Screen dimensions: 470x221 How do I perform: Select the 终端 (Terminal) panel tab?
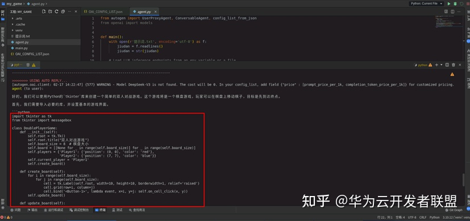[x=101, y=210]
